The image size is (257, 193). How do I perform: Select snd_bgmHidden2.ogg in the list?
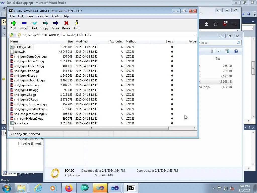tap(29, 66)
